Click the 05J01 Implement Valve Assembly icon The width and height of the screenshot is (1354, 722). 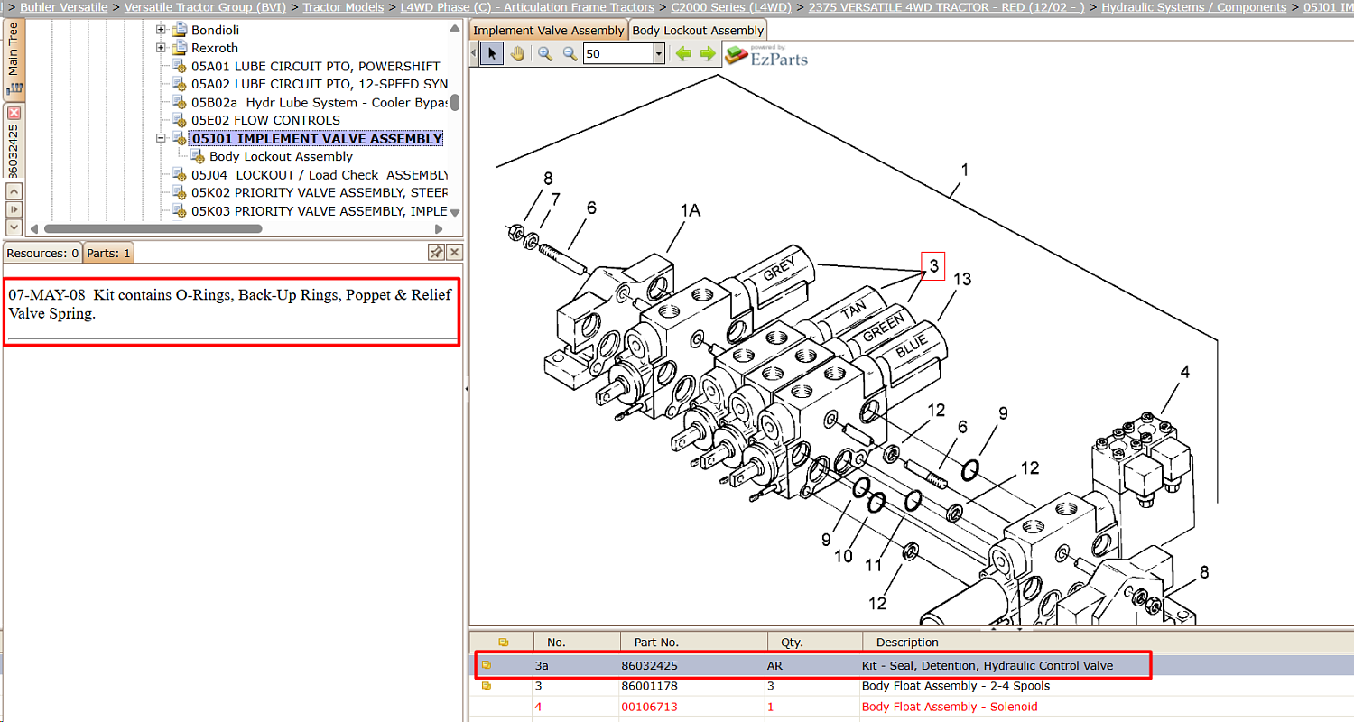click(179, 138)
